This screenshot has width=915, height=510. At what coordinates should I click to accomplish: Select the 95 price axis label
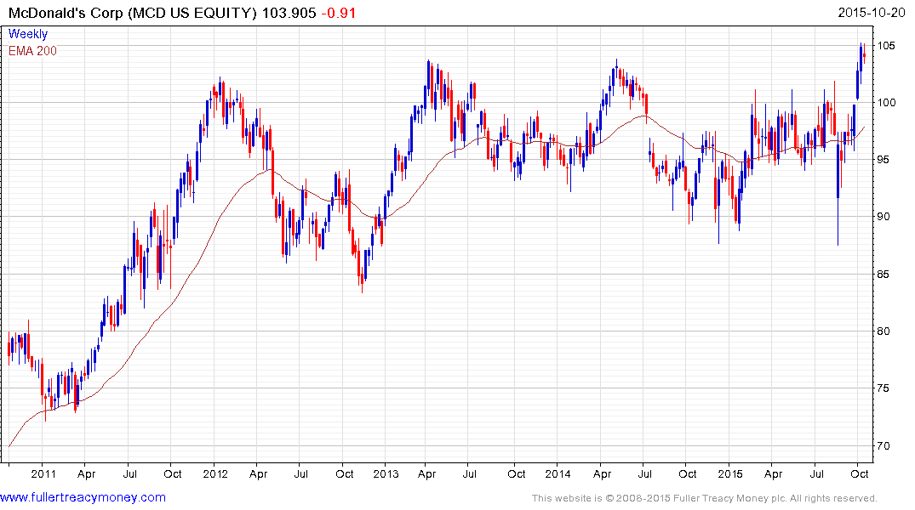tap(884, 160)
